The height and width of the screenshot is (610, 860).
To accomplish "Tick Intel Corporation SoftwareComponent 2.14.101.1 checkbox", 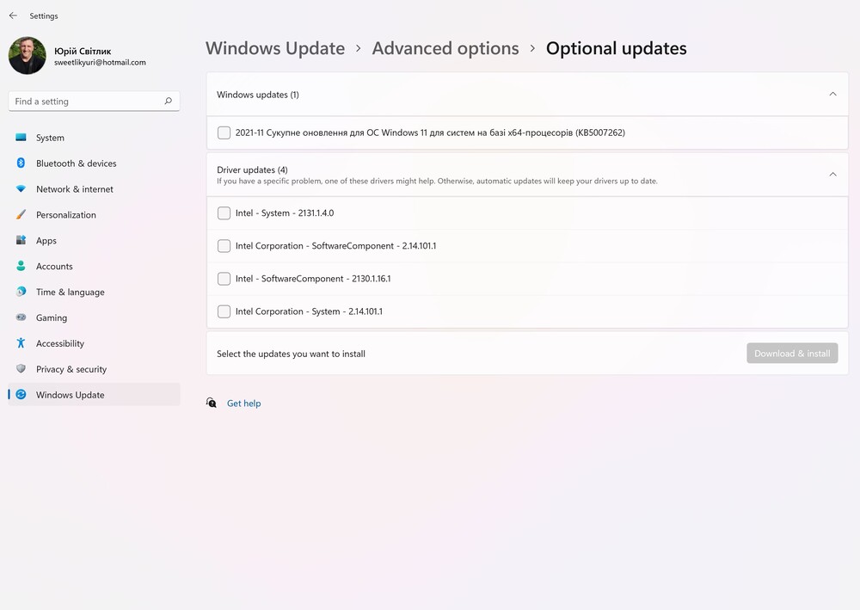I will click(224, 246).
